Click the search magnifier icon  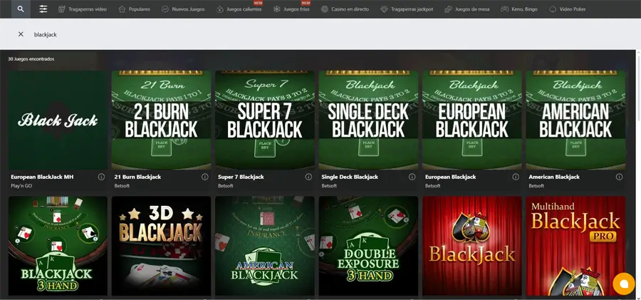pyautogui.click(x=21, y=9)
